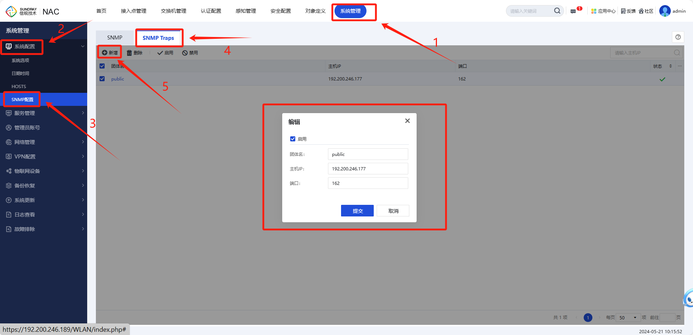This screenshot has height=335, width=693.
Task: Select SNMP配置 in the sidebar
Action: coord(44,99)
